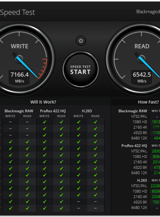Click top-row dash under Blackmagic RAW WRITE

(10, 122)
